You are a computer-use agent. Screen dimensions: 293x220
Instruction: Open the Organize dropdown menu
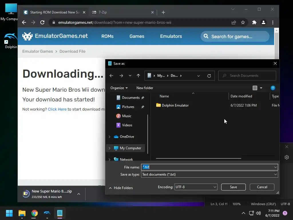(x=119, y=88)
